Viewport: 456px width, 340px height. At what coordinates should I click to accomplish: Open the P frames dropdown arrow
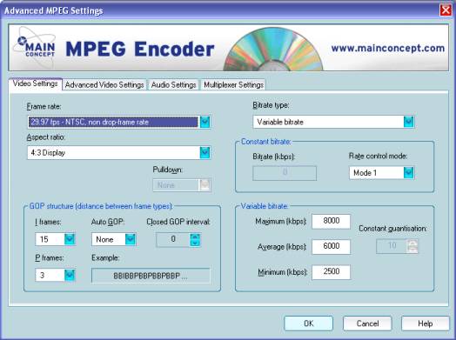(70, 275)
